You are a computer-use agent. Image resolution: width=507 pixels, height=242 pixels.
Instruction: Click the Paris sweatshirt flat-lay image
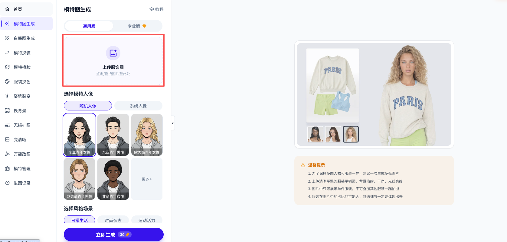(x=333, y=85)
